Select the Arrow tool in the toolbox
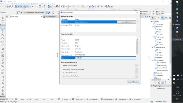The image size is (183, 103). point(3,18)
